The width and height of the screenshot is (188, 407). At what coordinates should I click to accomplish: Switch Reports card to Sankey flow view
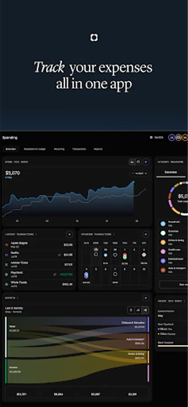[145, 310]
